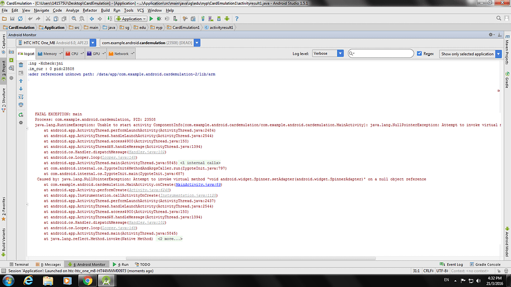Screen dimensions: 511x287
Task: Open the Messages tool window button
Action: tap(48, 264)
